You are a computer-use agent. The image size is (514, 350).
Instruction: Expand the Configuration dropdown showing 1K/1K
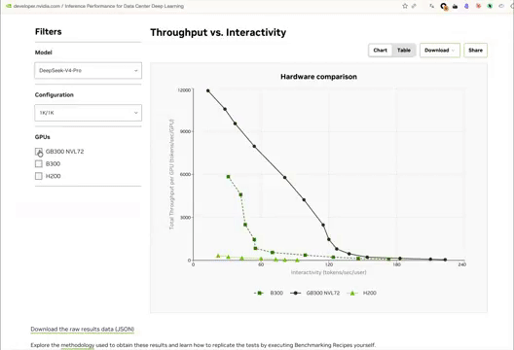(x=89, y=113)
